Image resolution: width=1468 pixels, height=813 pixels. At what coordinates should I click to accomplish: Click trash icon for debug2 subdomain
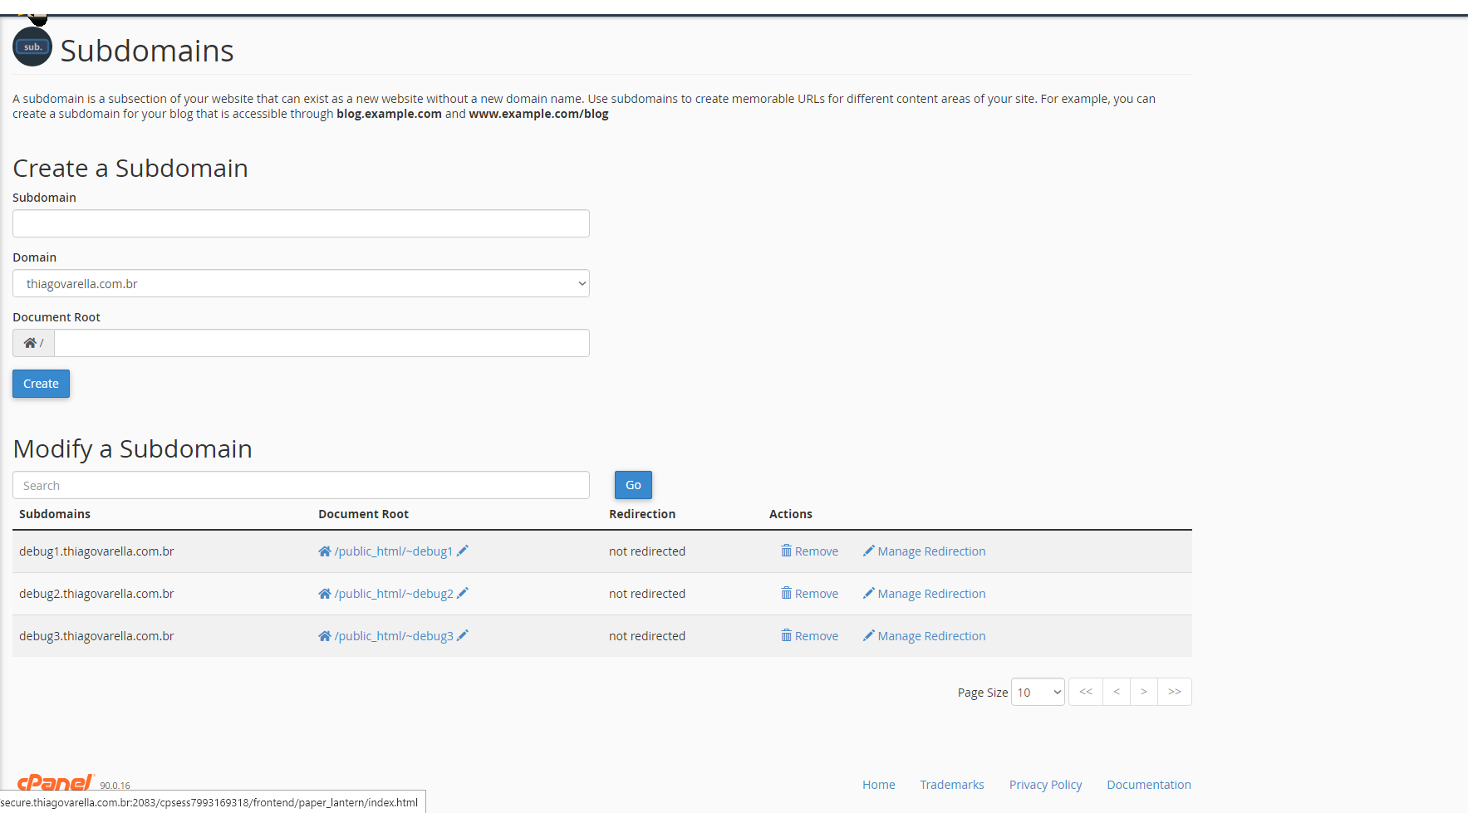click(x=786, y=593)
